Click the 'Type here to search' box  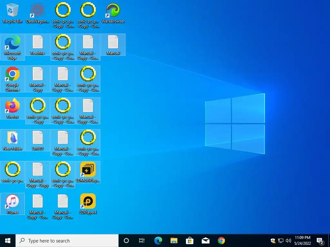click(x=67, y=241)
